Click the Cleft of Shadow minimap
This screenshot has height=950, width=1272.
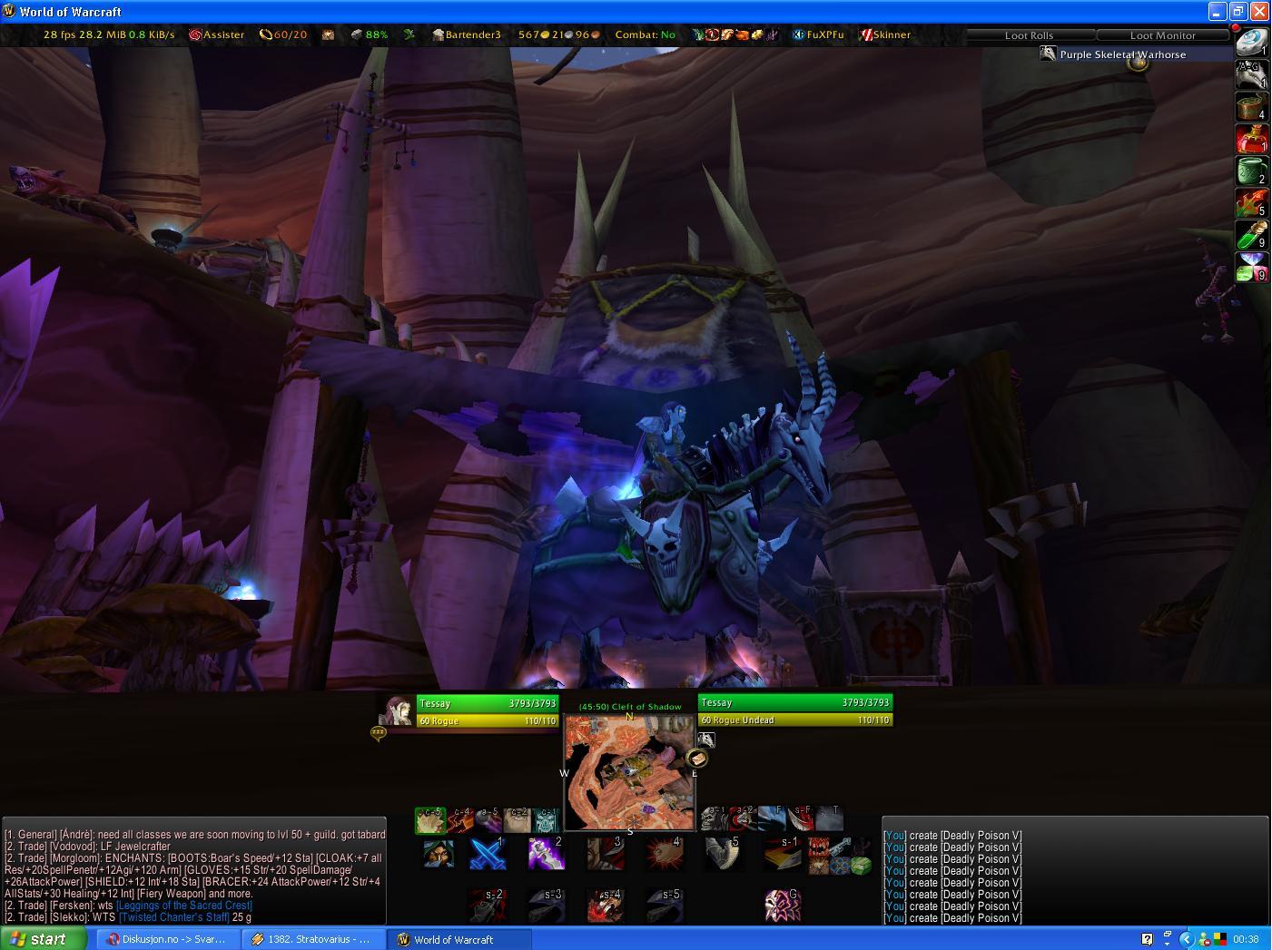629,772
